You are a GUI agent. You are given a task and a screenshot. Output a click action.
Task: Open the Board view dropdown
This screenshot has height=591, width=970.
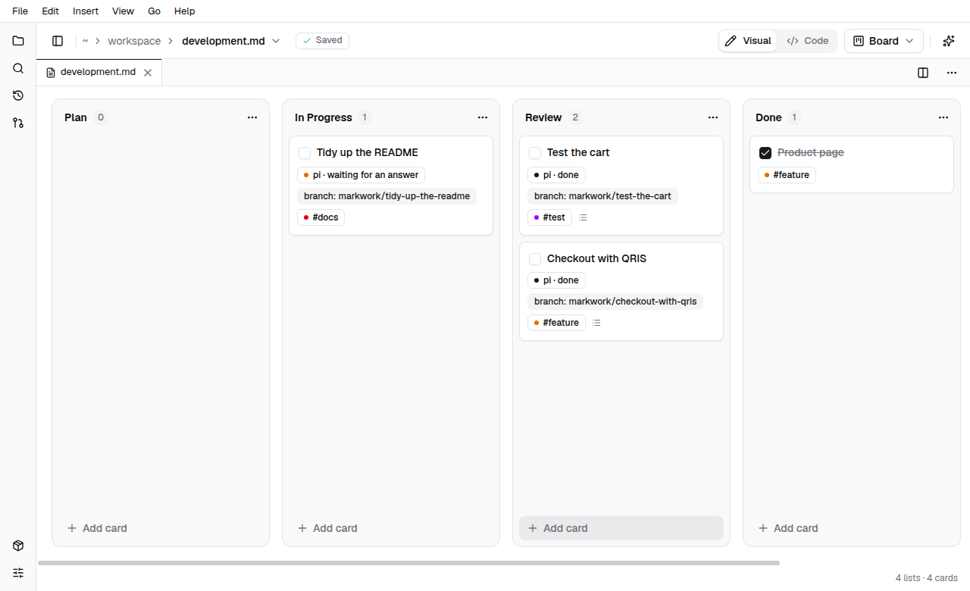coord(884,41)
